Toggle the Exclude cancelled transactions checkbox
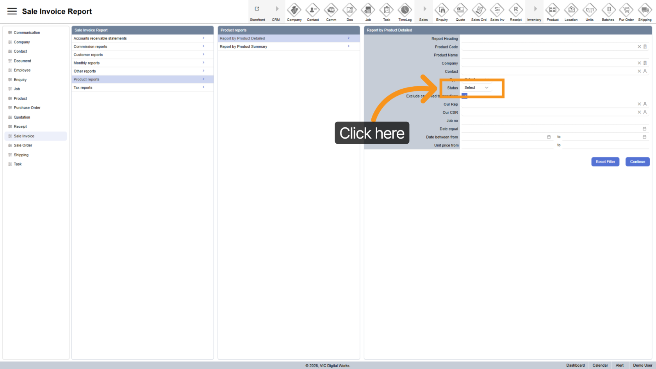 point(464,96)
